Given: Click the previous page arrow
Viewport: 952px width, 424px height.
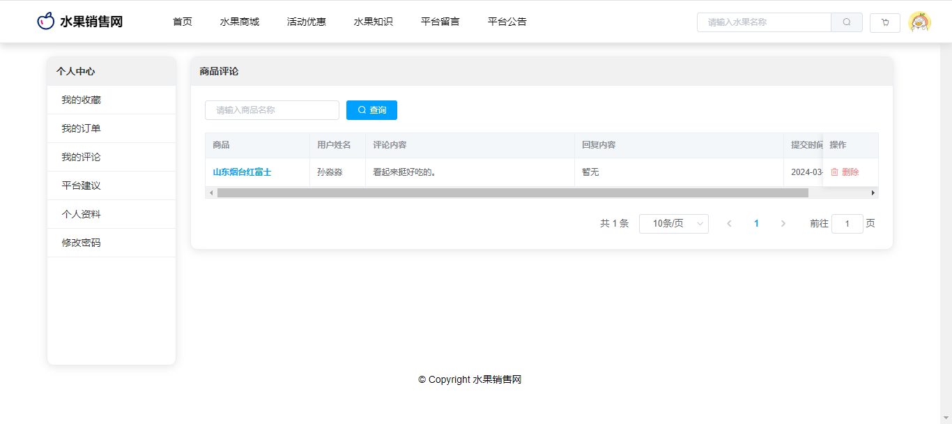Looking at the screenshot, I should [x=729, y=224].
